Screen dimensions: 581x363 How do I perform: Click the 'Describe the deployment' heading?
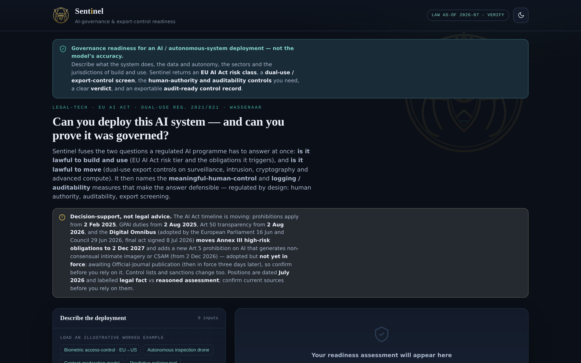click(x=93, y=318)
